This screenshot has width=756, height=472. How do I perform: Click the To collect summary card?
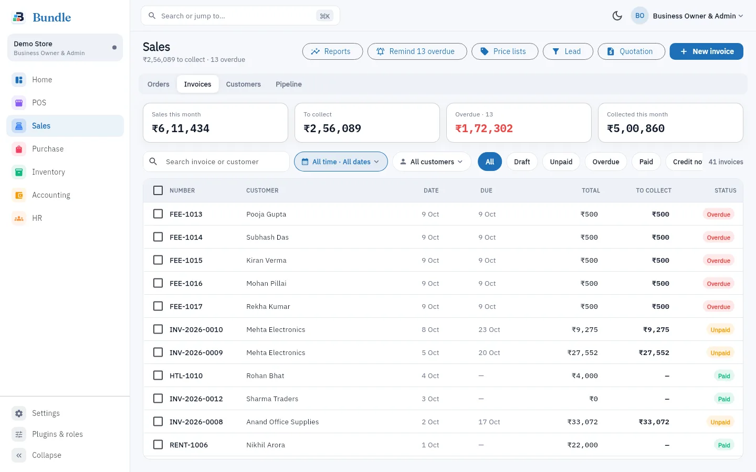[x=367, y=123]
